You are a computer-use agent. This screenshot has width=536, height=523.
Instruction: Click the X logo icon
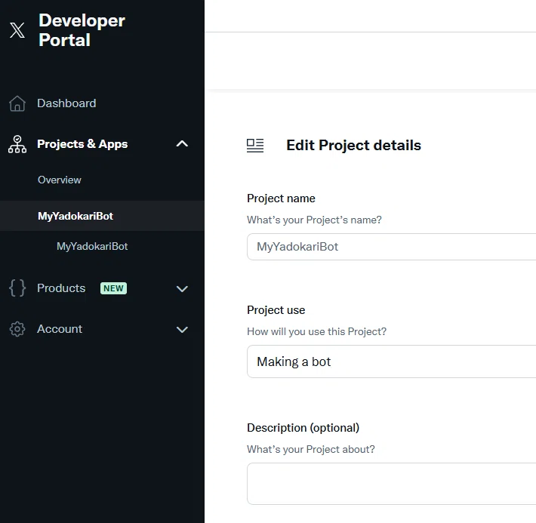(x=17, y=30)
